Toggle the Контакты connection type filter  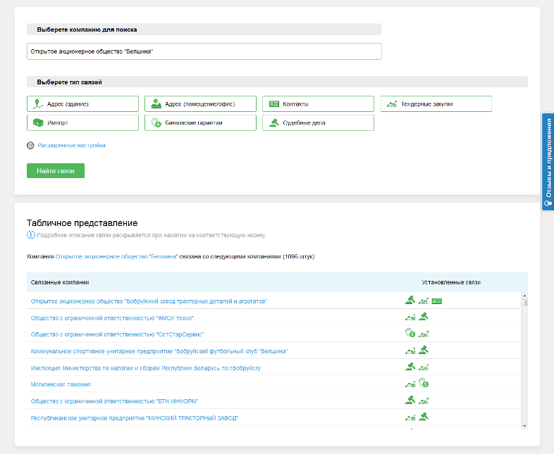318,104
